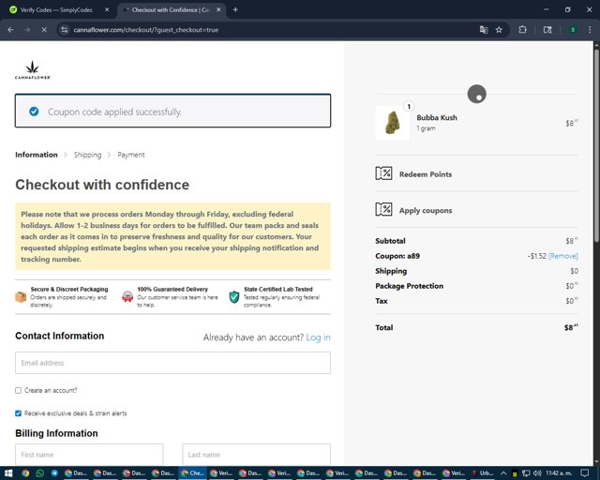
Task: Open the Chrome three-dot menu
Action: (590, 29)
